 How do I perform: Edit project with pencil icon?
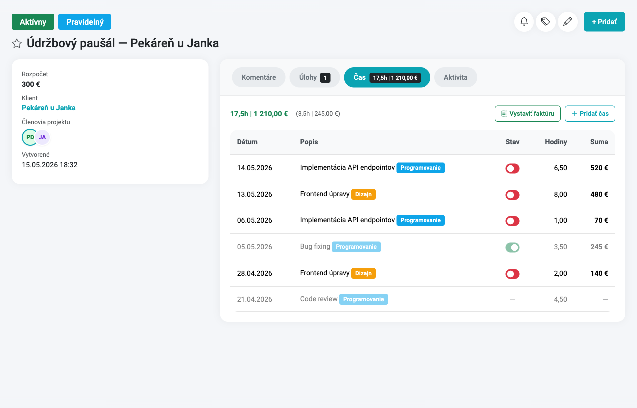568,22
